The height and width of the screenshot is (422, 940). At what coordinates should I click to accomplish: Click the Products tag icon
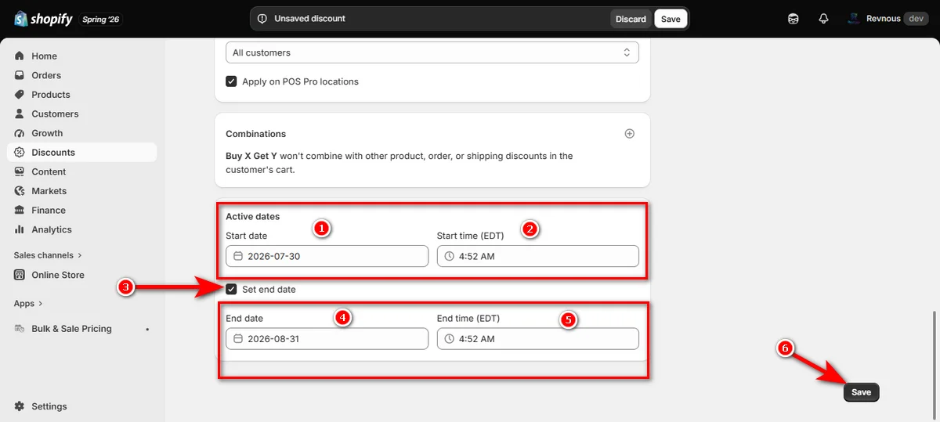point(20,95)
